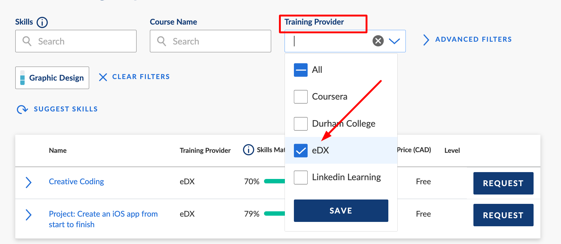Click the 79% skills match progress bar
This screenshot has height=244, width=561.
274,213
